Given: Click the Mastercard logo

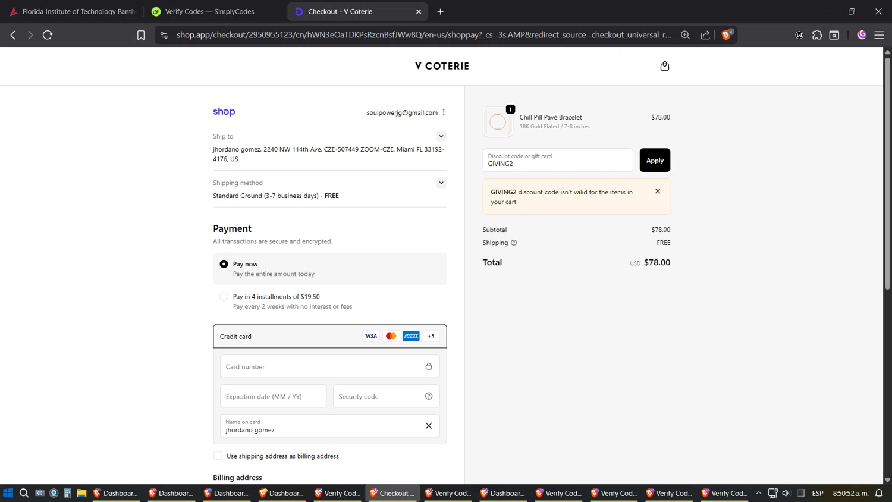Looking at the screenshot, I should (x=391, y=336).
